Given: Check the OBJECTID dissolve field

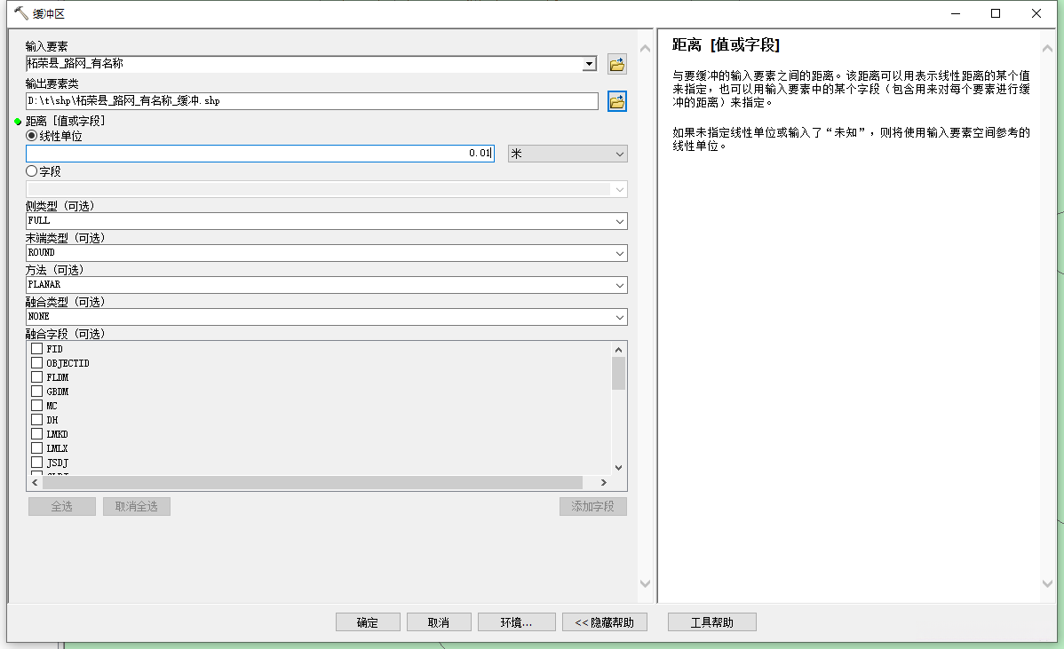Looking at the screenshot, I should coord(36,363).
